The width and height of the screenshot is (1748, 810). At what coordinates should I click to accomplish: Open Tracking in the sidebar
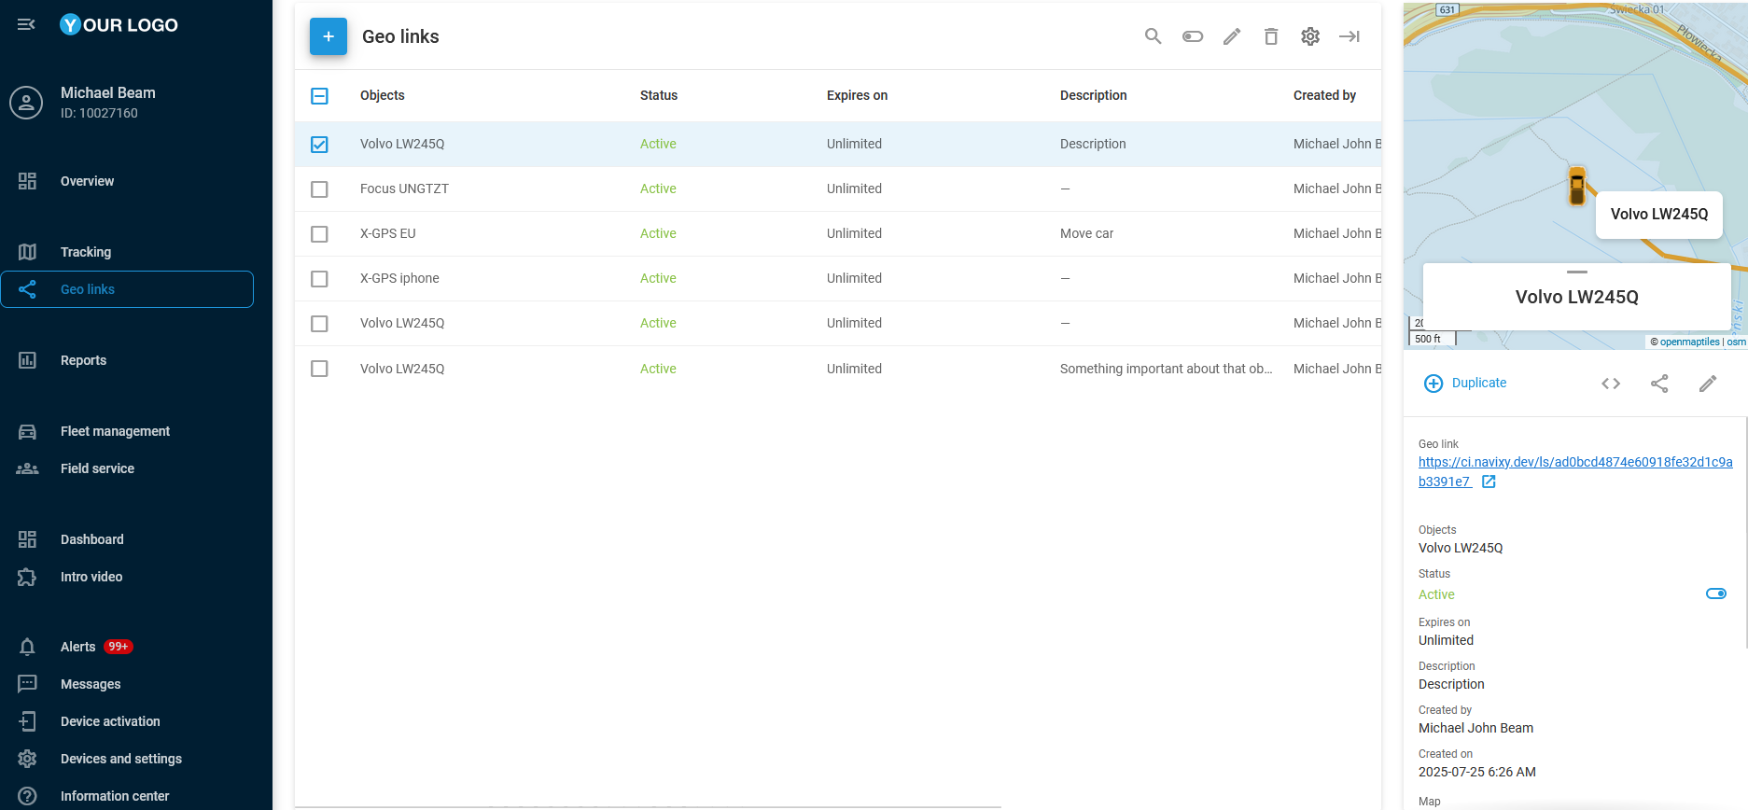[86, 252]
